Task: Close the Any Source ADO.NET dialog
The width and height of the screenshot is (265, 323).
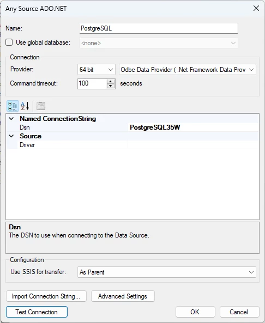Action: tap(256, 9)
